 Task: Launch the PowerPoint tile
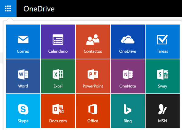coord(93,76)
